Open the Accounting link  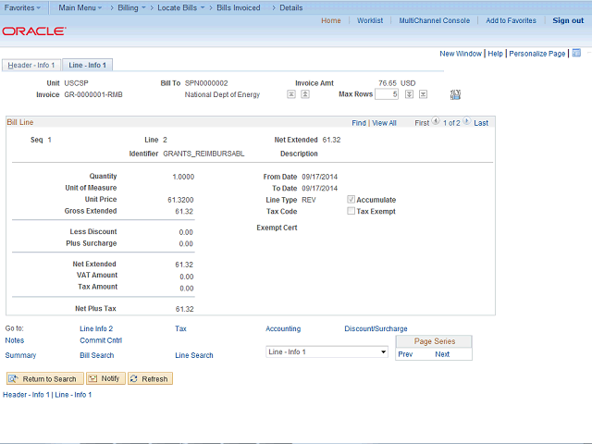[283, 328]
